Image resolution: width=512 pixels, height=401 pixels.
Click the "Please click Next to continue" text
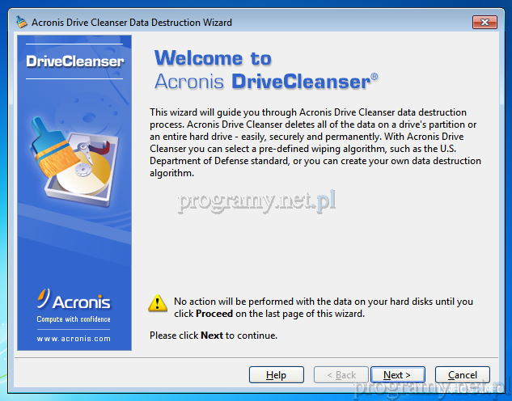coord(214,335)
